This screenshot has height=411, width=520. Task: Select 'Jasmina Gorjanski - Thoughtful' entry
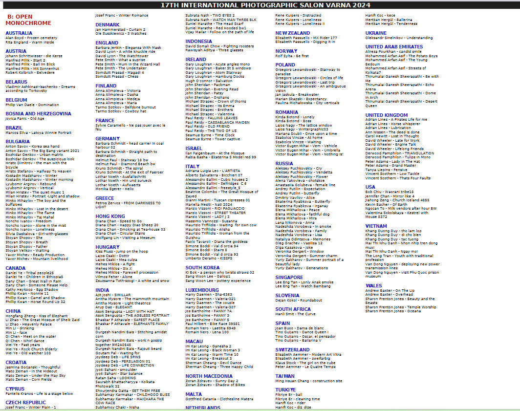[x=33, y=367]
